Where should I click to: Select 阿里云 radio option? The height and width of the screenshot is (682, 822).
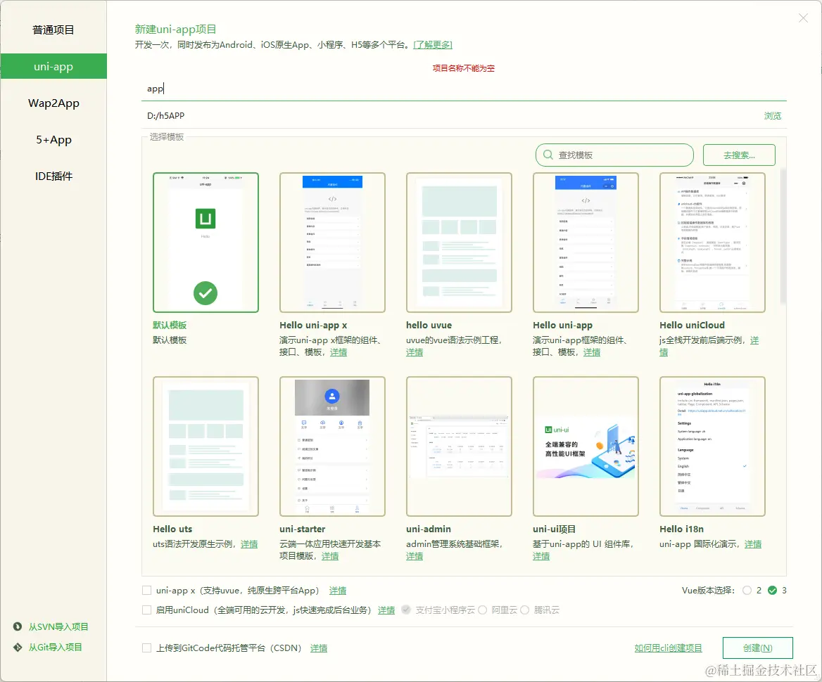point(482,610)
